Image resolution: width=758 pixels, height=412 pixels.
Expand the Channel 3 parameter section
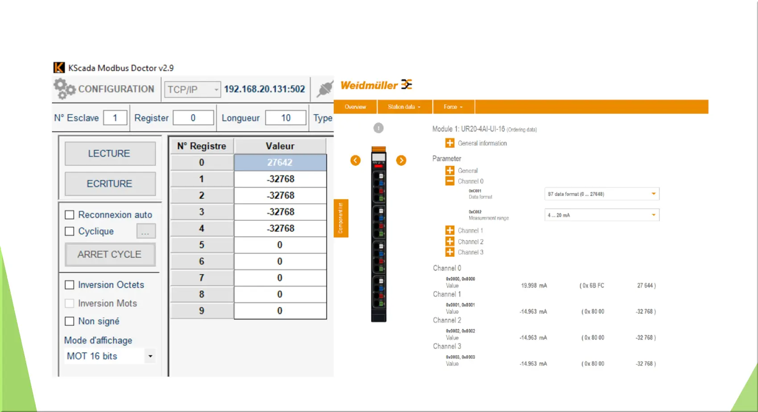coord(450,252)
